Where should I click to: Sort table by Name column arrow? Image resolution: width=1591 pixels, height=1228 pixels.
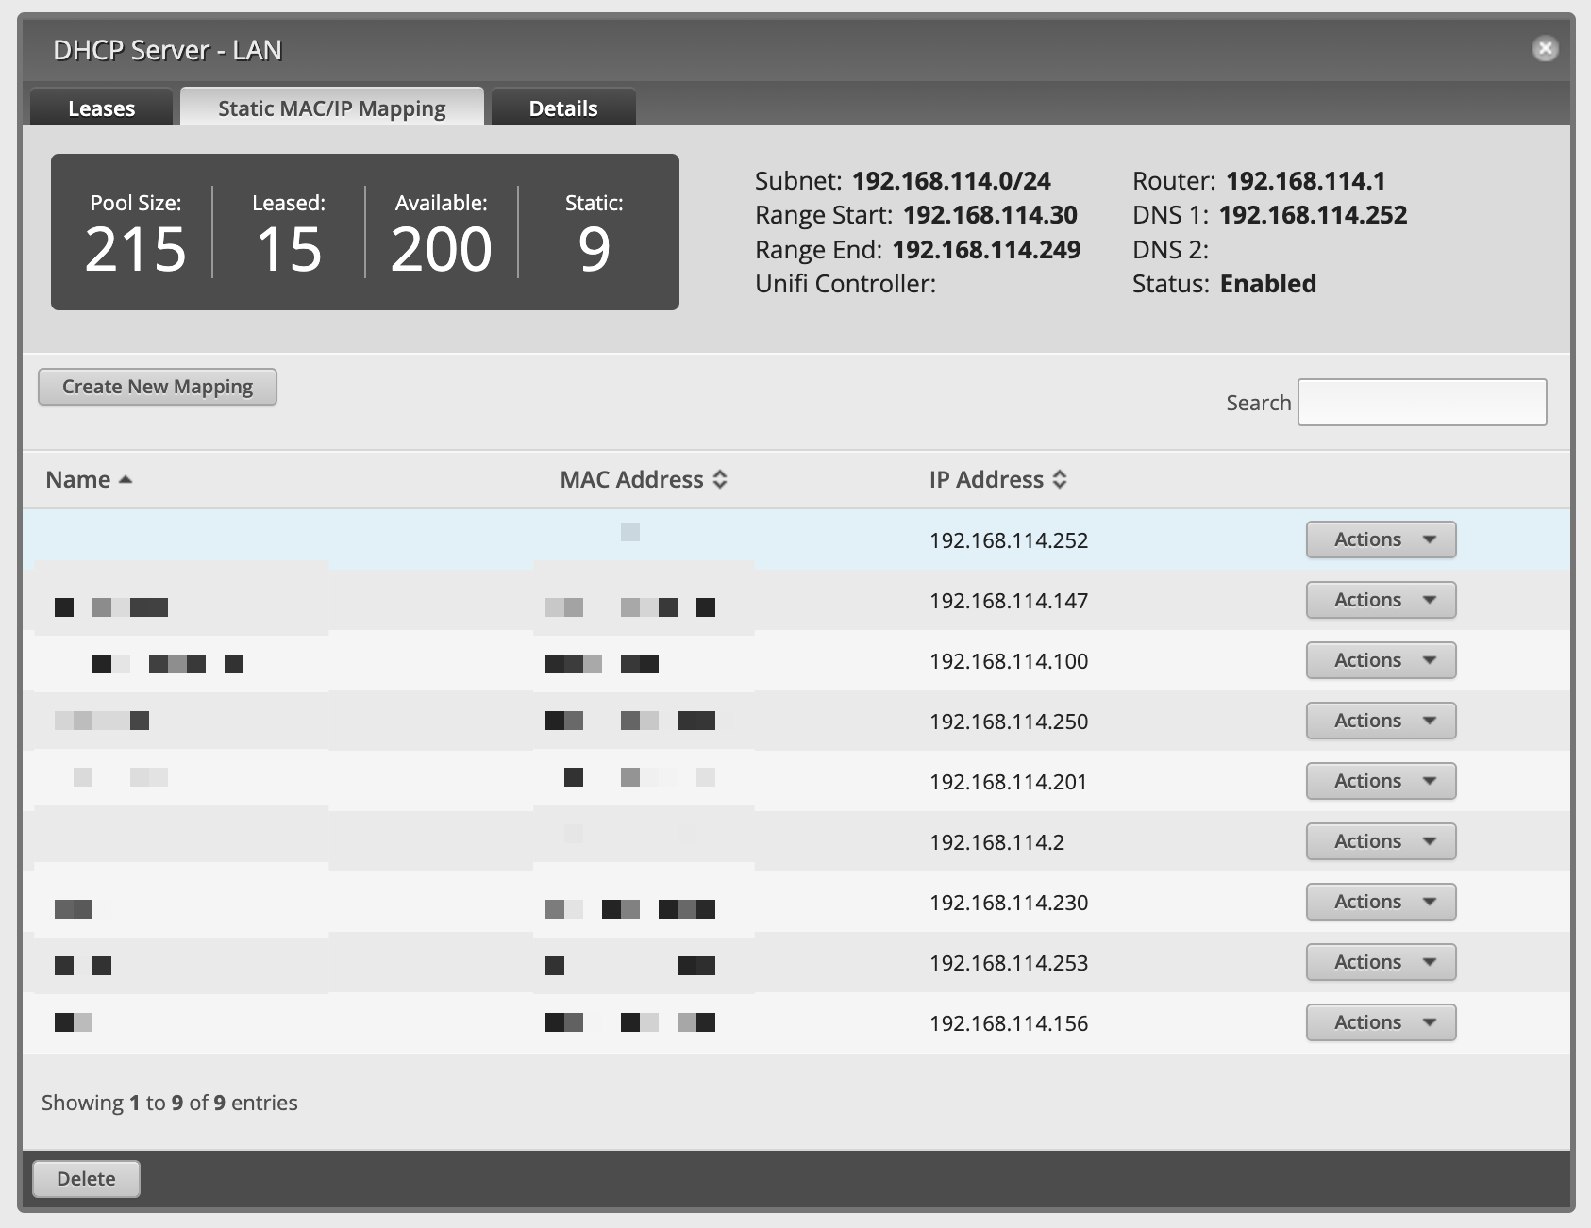[126, 480]
